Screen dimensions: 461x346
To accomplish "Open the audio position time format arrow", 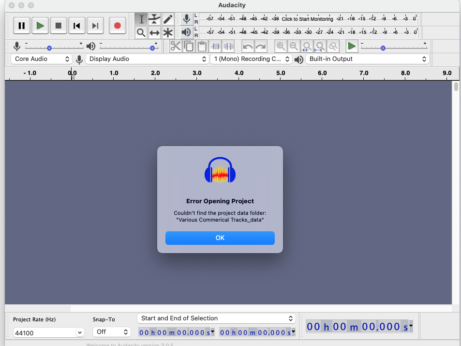I will pyautogui.click(x=411, y=326).
